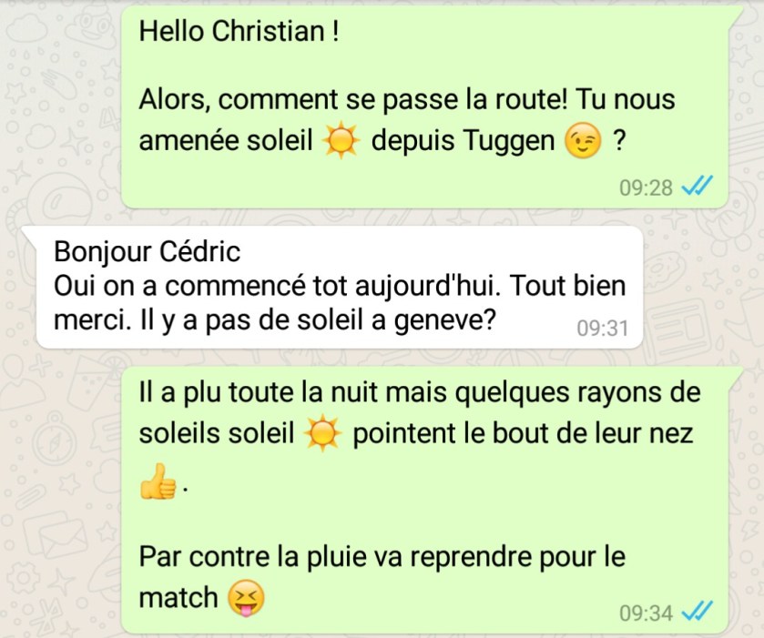Screen dimensions: 764x638
Task: Click 'pointent le bout de leur nez' text
Action: coord(523,433)
